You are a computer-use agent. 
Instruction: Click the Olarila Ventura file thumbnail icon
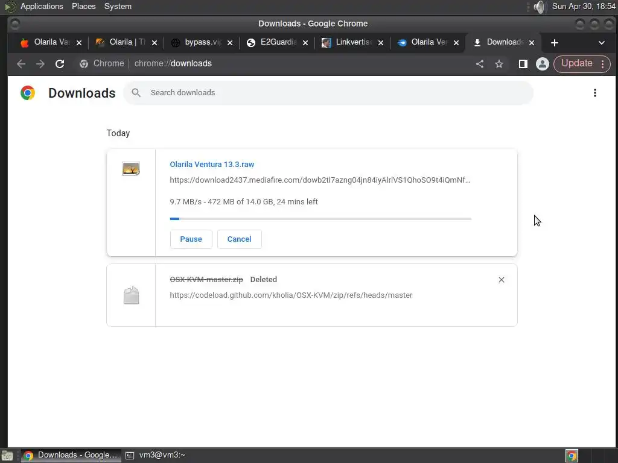pyautogui.click(x=131, y=169)
